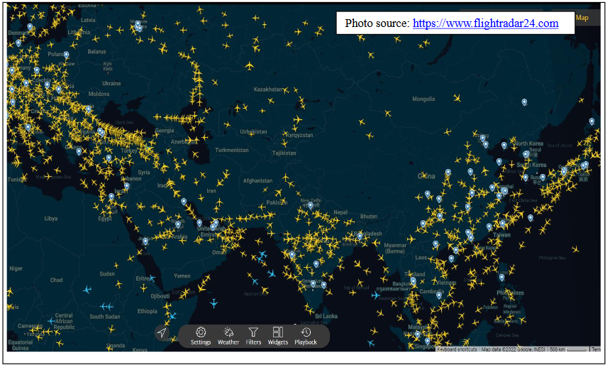
Task: Open Keyboard shortcuts in the map footer
Action: point(457,349)
